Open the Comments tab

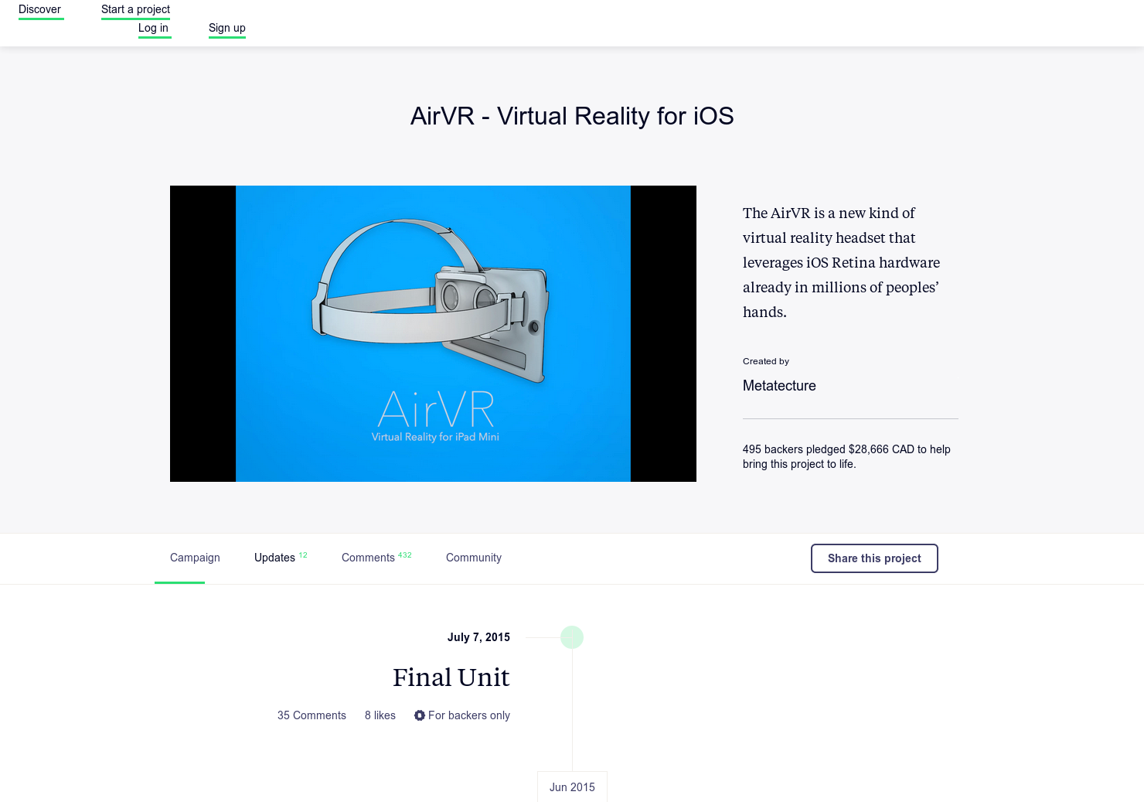click(367, 558)
